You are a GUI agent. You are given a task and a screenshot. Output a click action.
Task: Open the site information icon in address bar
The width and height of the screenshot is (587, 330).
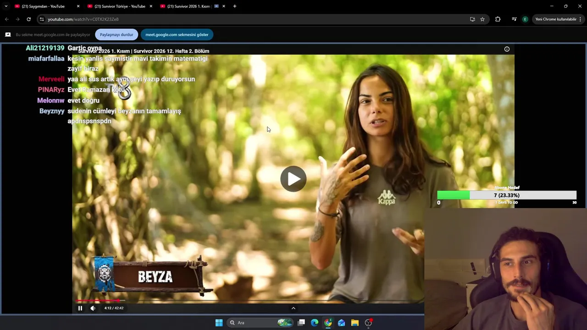pos(42,19)
